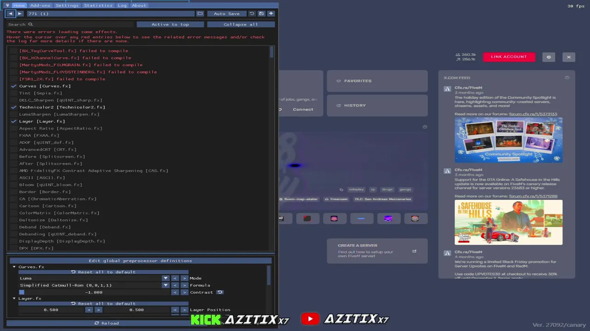Click the Reload button

pos(106,323)
